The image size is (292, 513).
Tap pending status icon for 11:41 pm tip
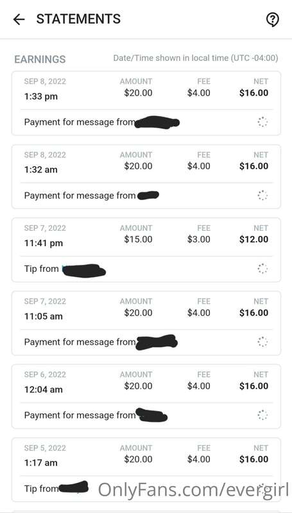point(262,269)
